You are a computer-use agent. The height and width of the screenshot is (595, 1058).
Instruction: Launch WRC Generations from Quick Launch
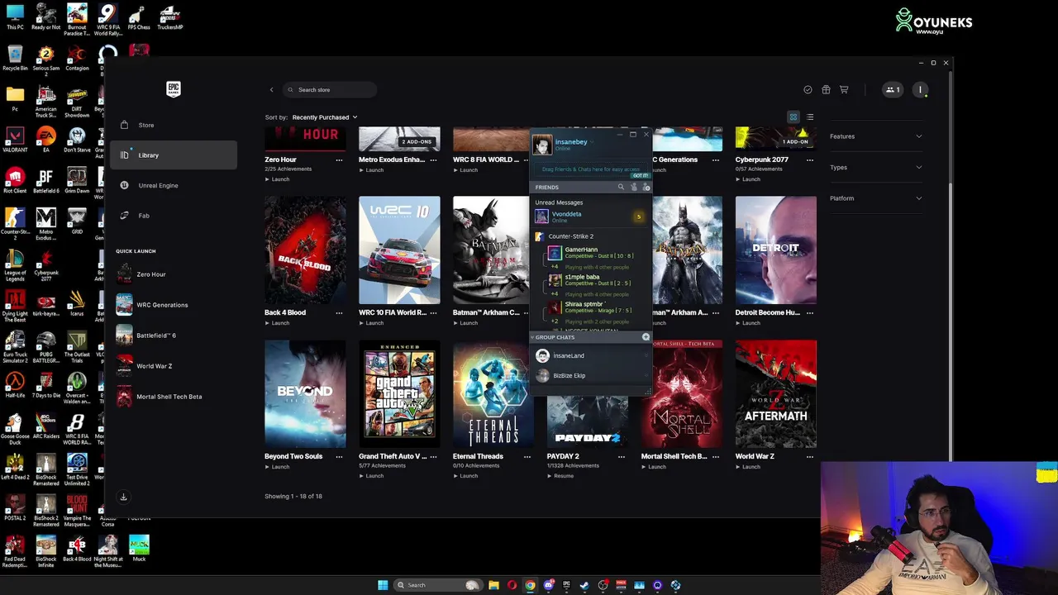174,305
